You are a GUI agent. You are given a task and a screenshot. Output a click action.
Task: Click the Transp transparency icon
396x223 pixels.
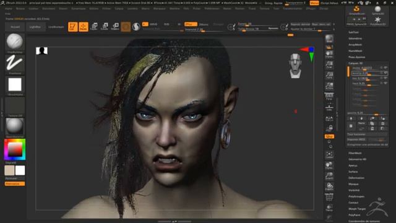pyautogui.click(x=329, y=208)
